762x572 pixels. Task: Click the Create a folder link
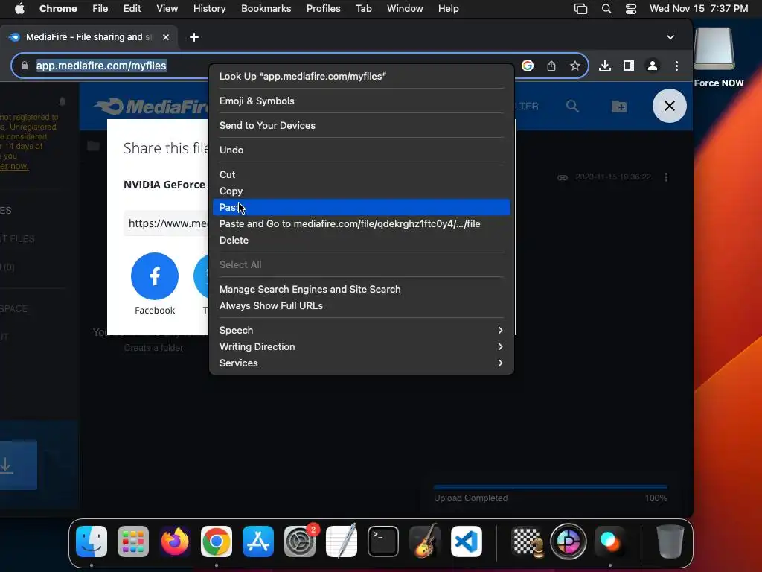153,348
